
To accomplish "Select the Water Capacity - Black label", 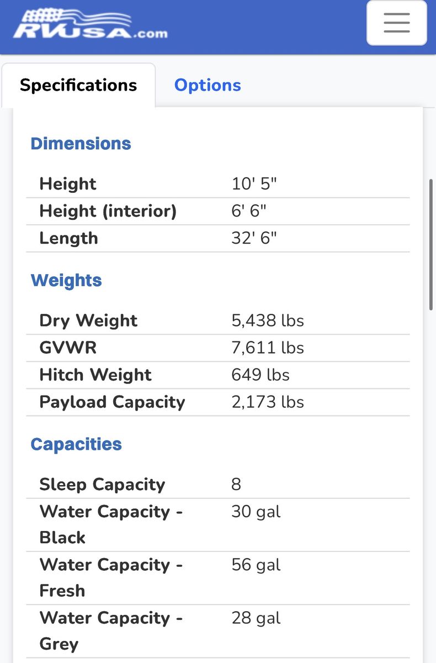I will point(111,524).
